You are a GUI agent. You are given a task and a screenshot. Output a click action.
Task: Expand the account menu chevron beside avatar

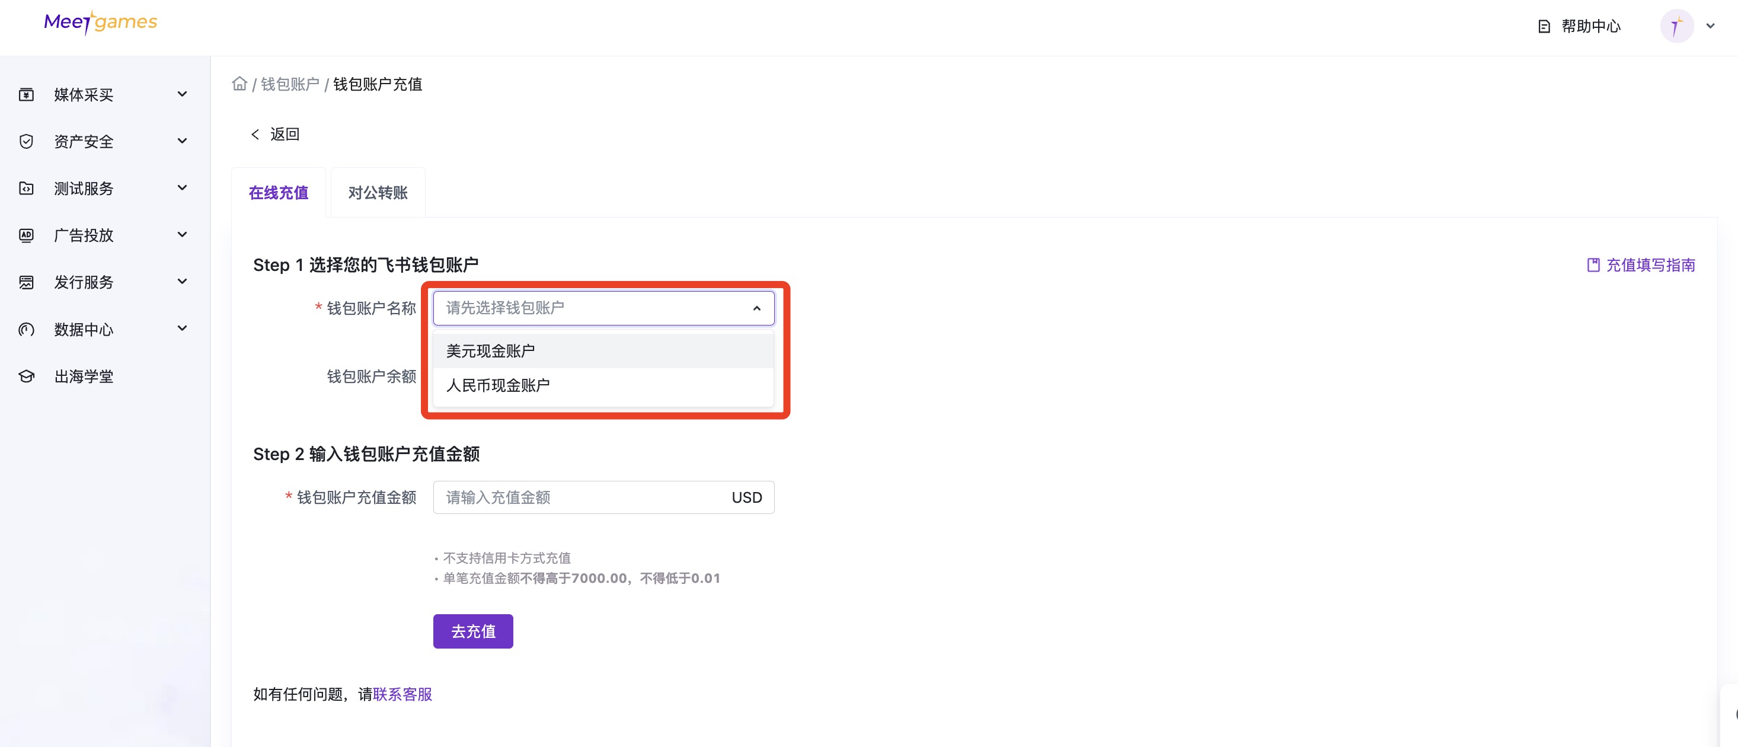1710,26
